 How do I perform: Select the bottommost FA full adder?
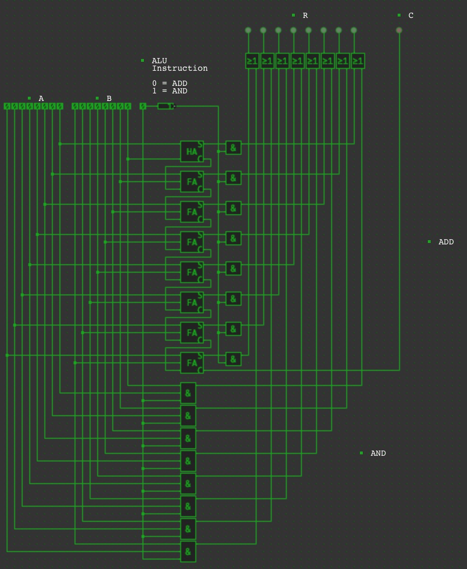tap(192, 363)
